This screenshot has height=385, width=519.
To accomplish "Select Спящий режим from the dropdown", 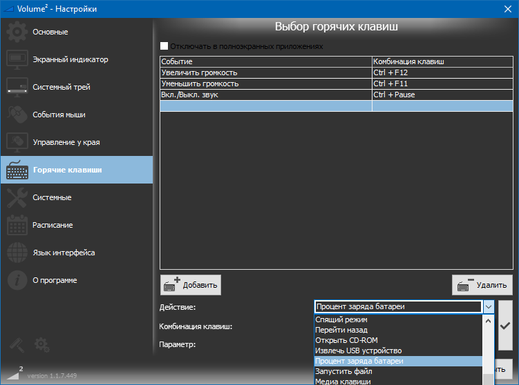I will pos(398,319).
